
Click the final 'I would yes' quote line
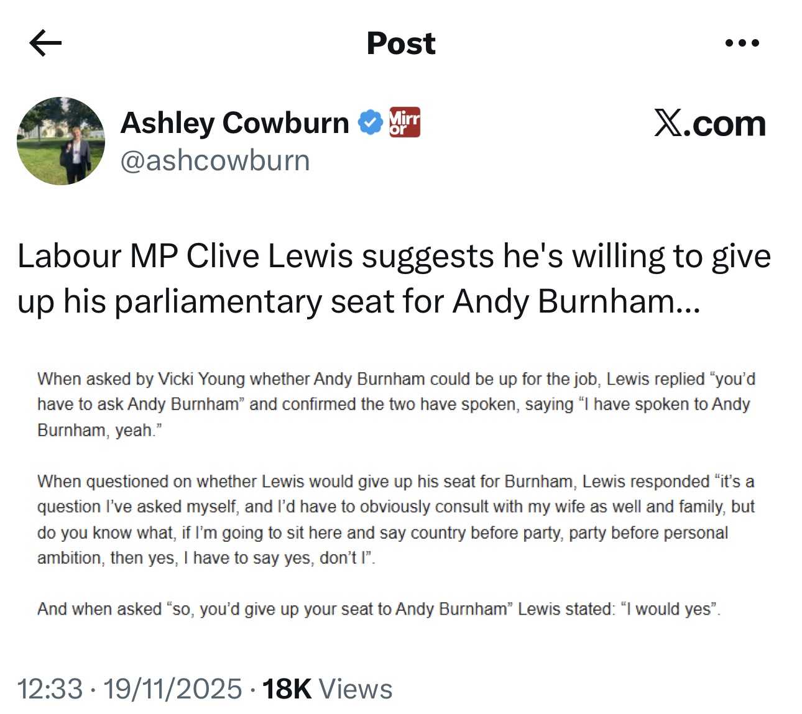coord(379,609)
